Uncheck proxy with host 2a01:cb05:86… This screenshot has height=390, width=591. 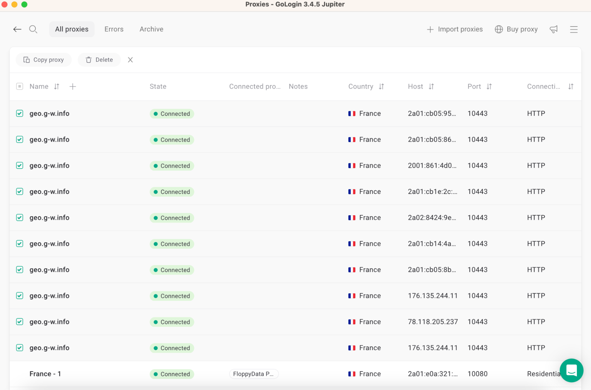20,139
